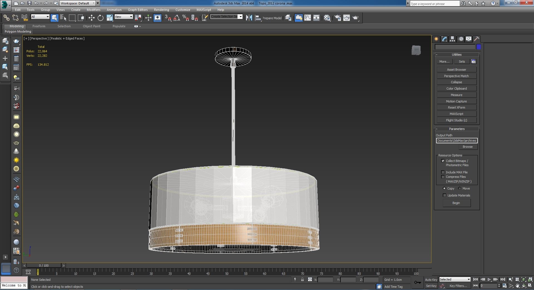Enable the Include MAX File checkbox
Viewport: 534px width, 290px height.
point(443,172)
